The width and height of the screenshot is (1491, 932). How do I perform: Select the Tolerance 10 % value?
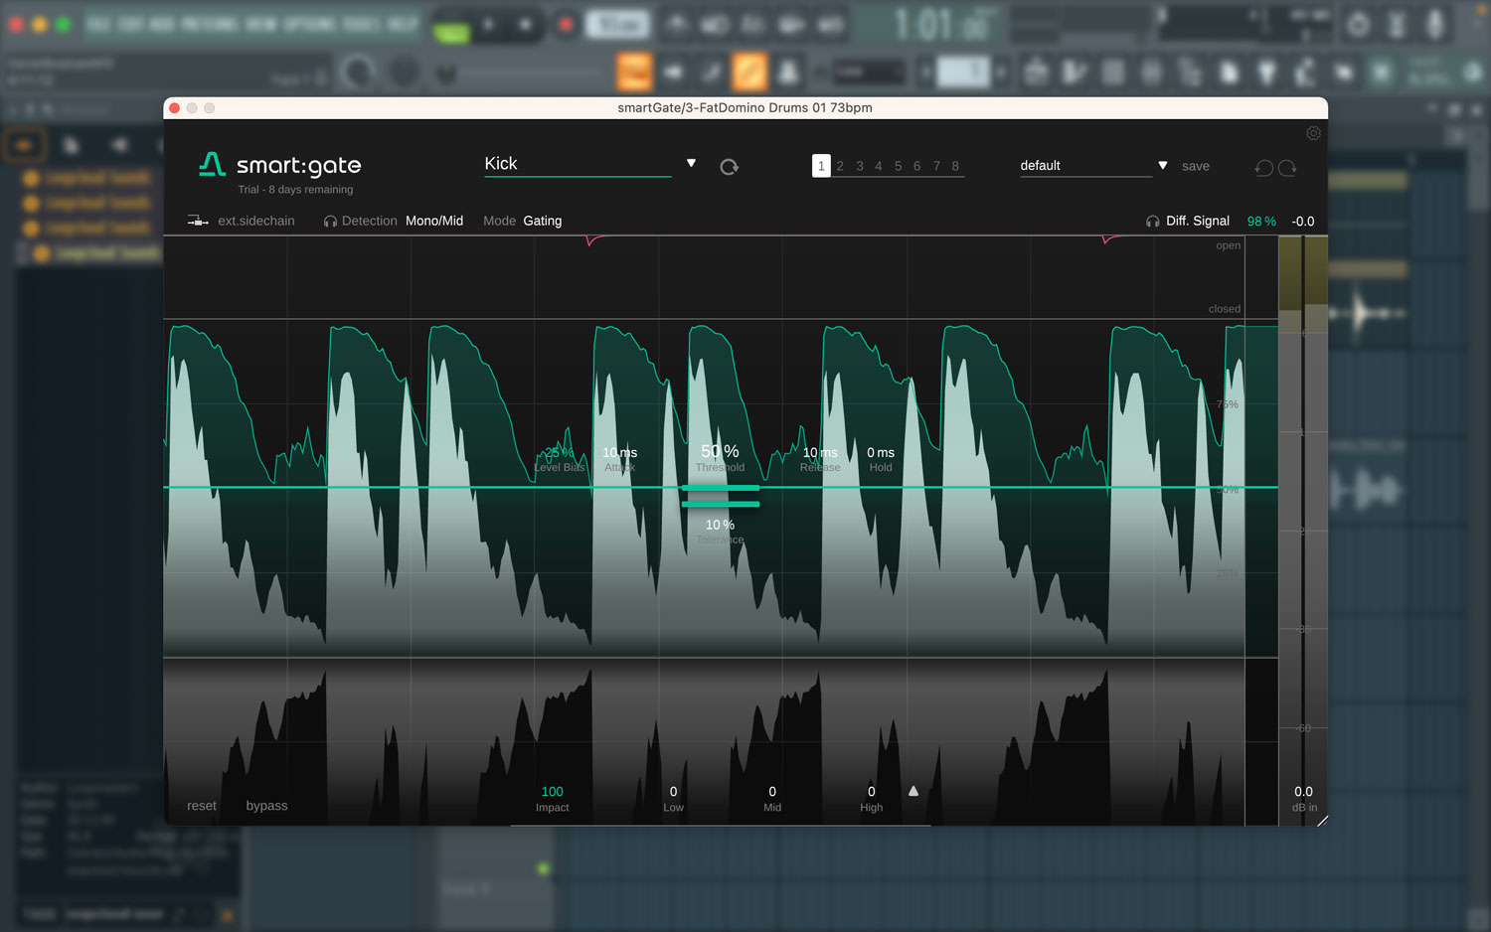pos(721,525)
